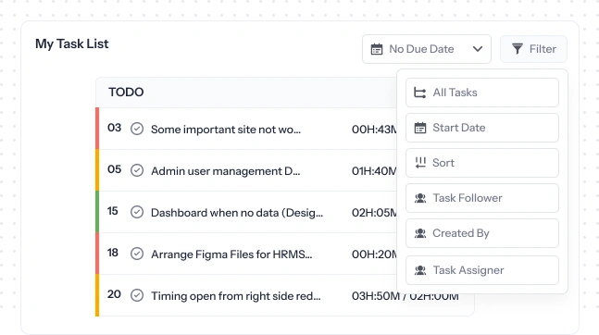Mark task 15 Dashboard when no data complete
Screen dimensions: 599x335
(x=137, y=212)
